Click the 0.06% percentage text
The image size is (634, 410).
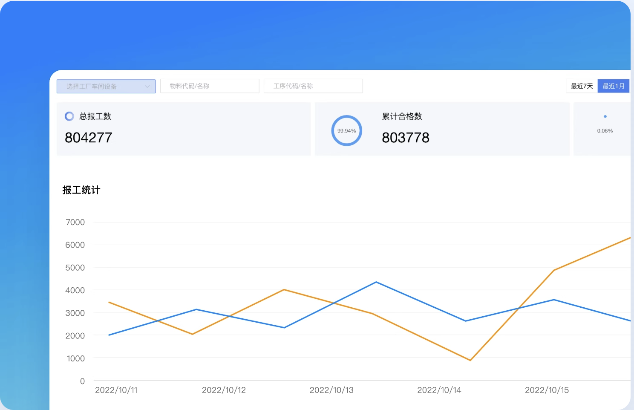605,131
